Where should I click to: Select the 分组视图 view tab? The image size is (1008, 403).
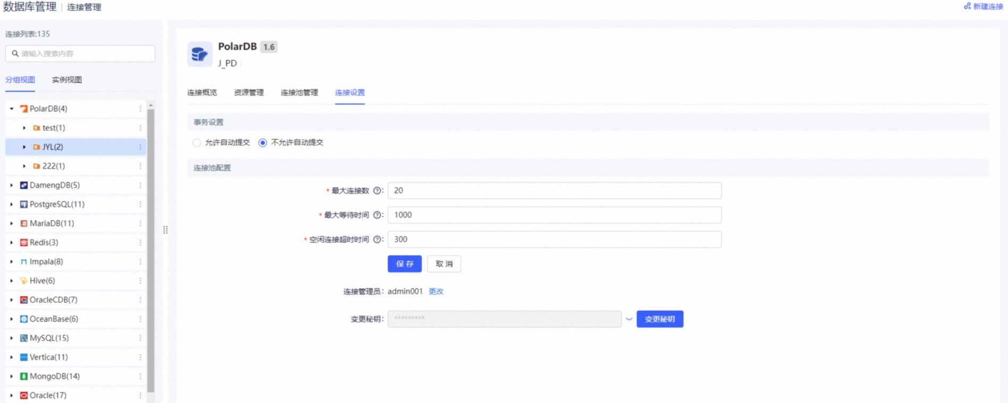20,80
